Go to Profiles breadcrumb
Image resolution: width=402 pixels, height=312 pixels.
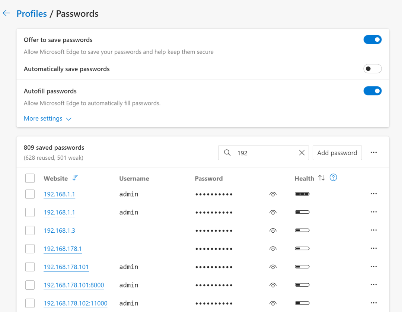(x=32, y=14)
